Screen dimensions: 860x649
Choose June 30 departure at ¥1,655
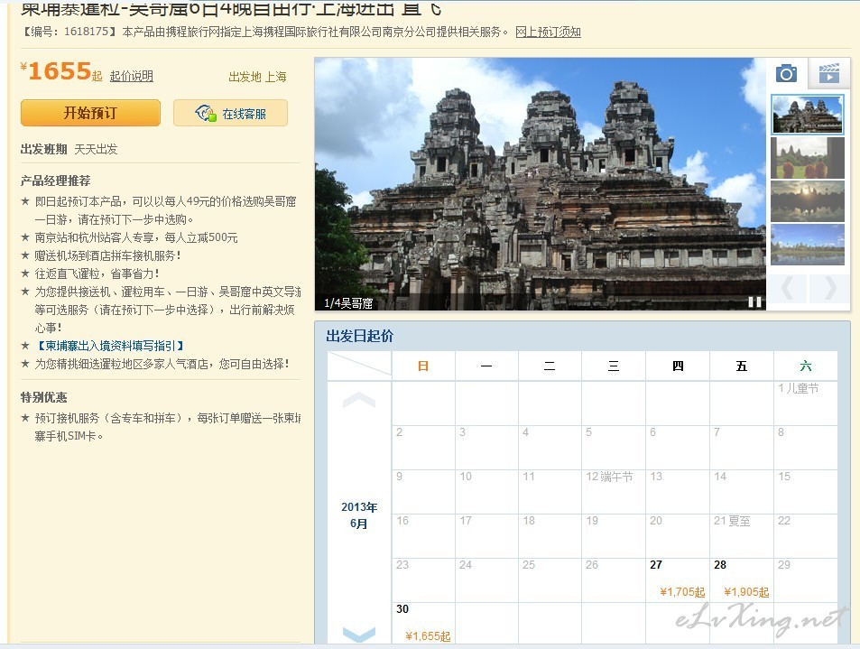423,624
